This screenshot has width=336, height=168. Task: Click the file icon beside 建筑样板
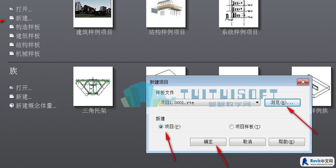[12, 36]
